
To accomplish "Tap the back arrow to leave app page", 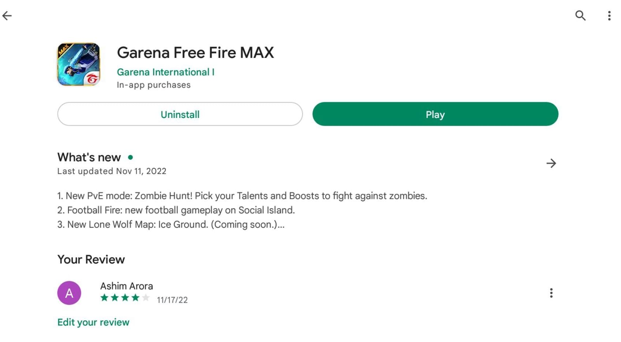I will 7,16.
